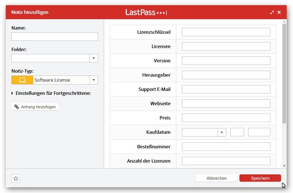
Task: Click the favorite star icon
Action: click(16, 179)
